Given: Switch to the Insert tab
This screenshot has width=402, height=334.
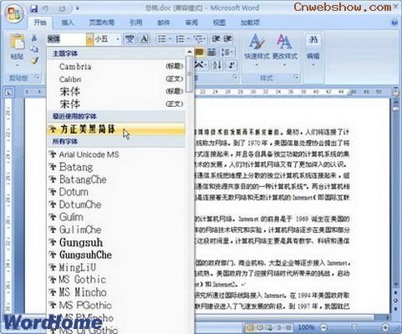Looking at the screenshot, I should click(x=68, y=23).
